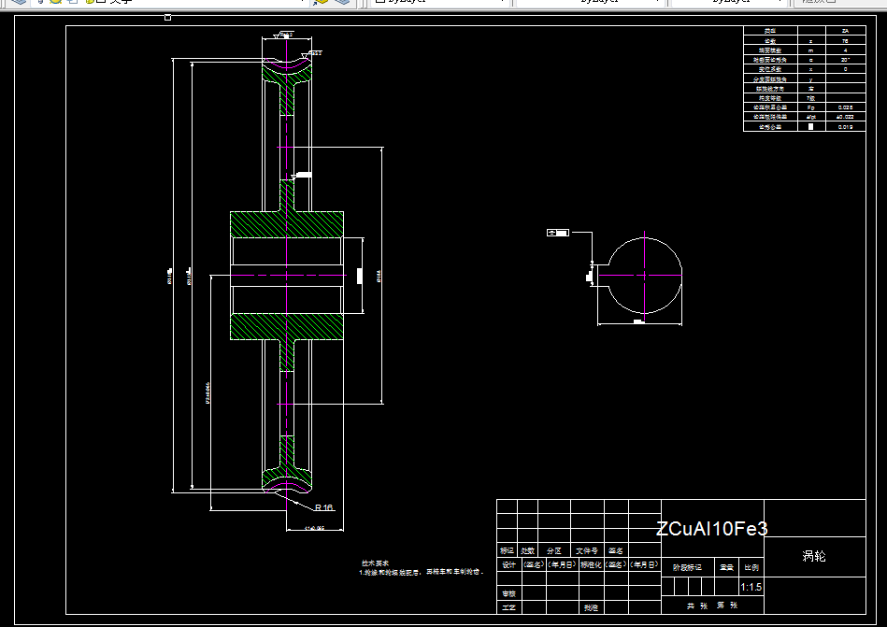Select the R 16 radius dimension text
The image size is (887, 627).
coord(323,507)
